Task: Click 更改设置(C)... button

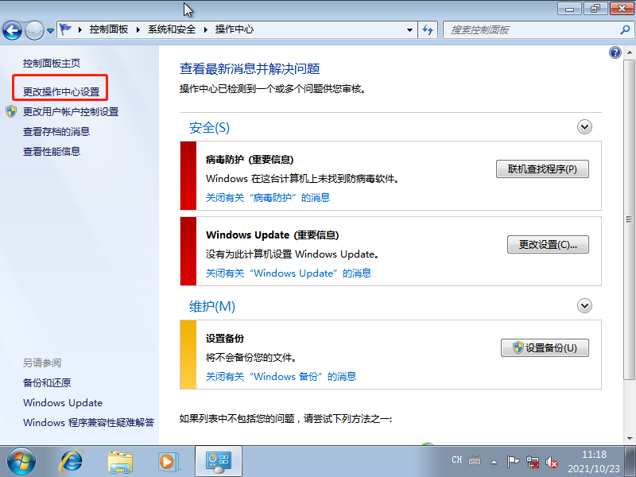Action: click(x=548, y=244)
